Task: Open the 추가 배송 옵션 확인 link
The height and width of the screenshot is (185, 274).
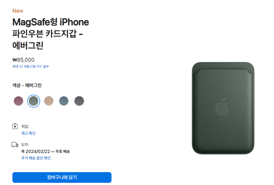Action: pos(36,158)
